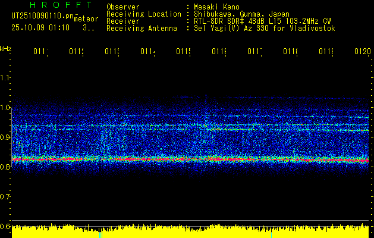Select the 1.1 frequency axis tick
Viewport: 374px width, 238px height.
tap(5, 78)
